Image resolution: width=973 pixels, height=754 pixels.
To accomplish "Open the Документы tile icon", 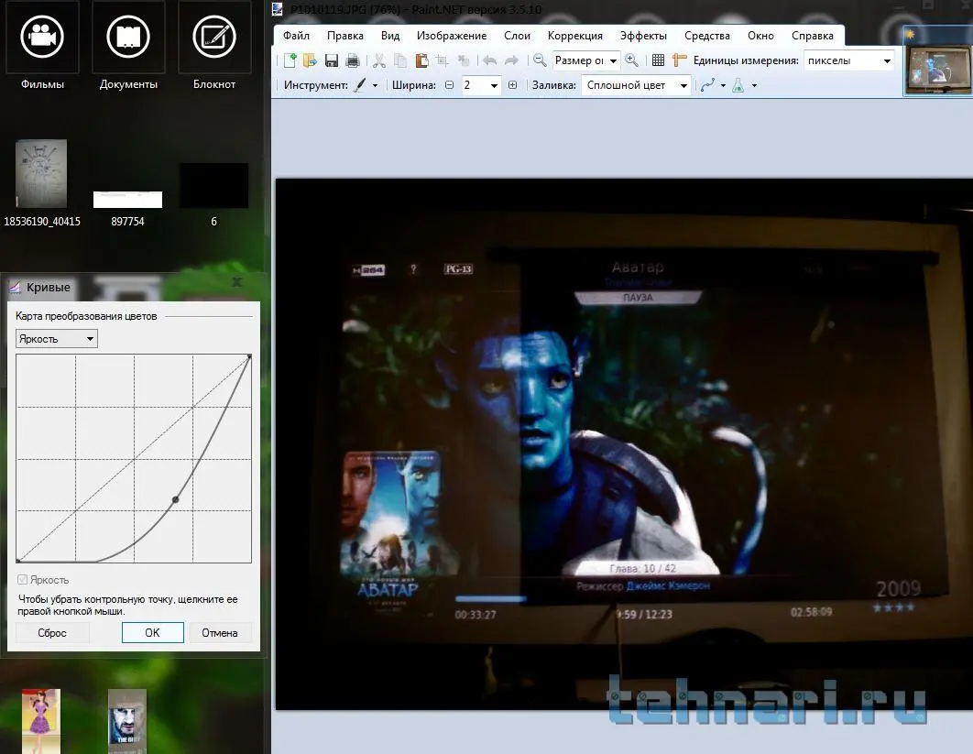I will click(128, 37).
